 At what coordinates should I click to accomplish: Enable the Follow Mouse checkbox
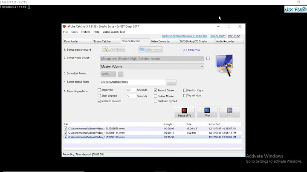[x=156, y=96]
